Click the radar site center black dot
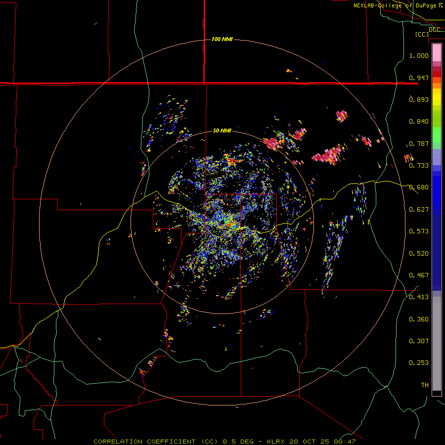The height and width of the screenshot is (445, 445). [x=222, y=222]
